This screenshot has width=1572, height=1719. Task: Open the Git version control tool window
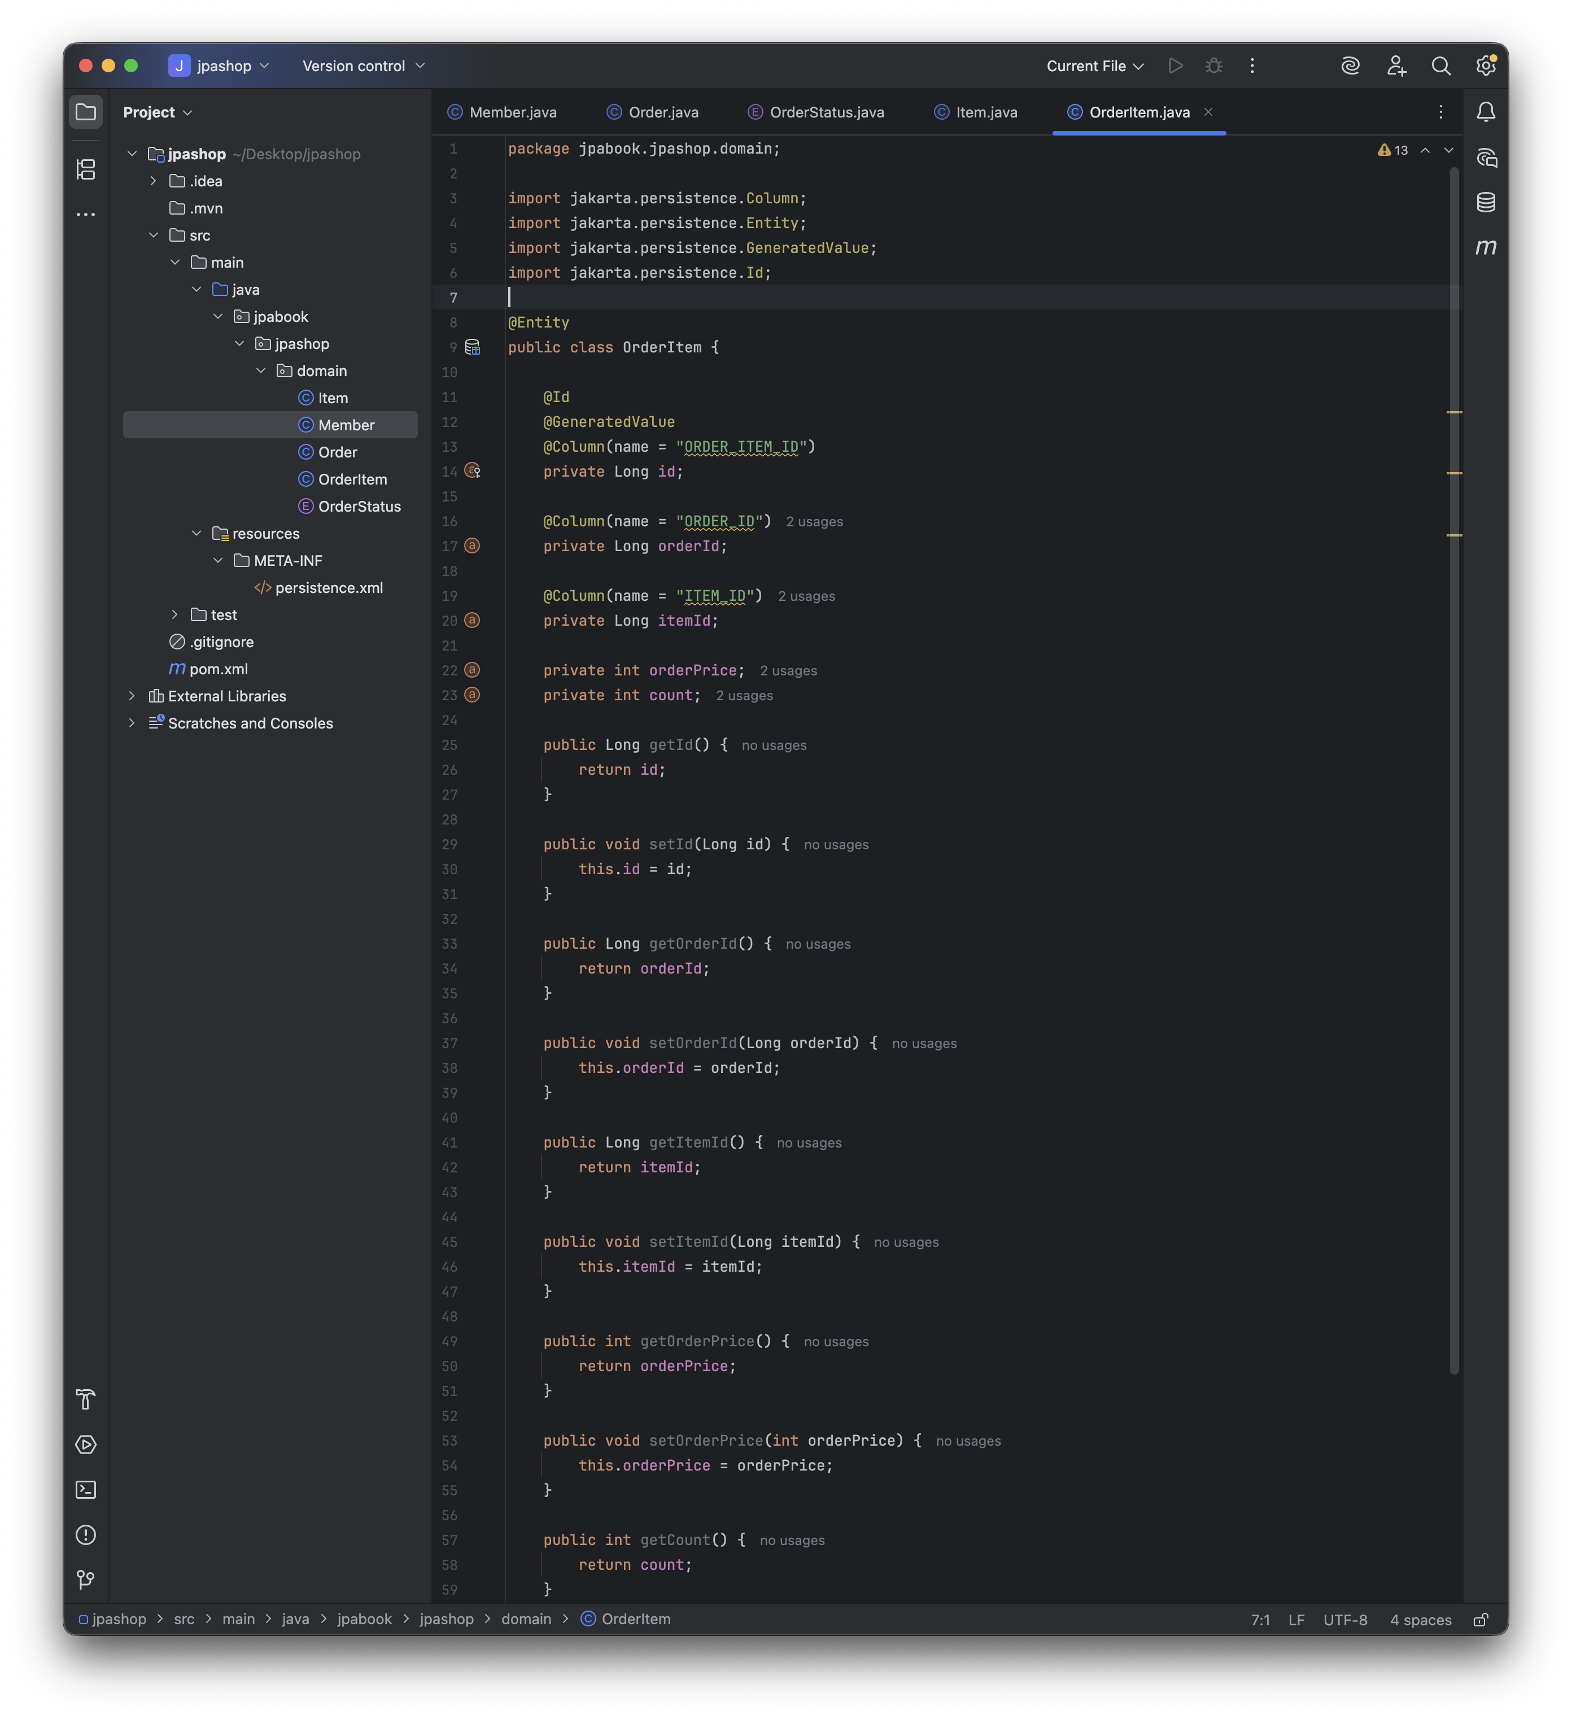[86, 1580]
